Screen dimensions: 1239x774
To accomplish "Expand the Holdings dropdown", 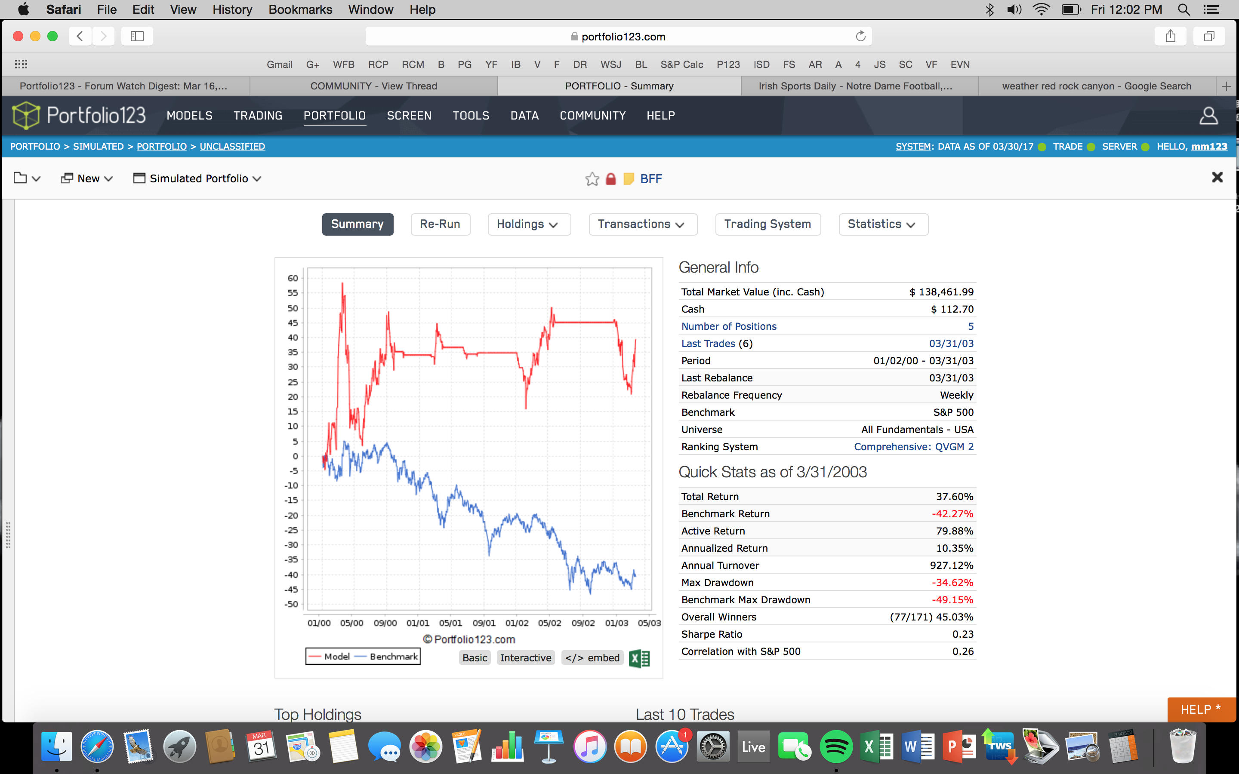I will pos(528,224).
